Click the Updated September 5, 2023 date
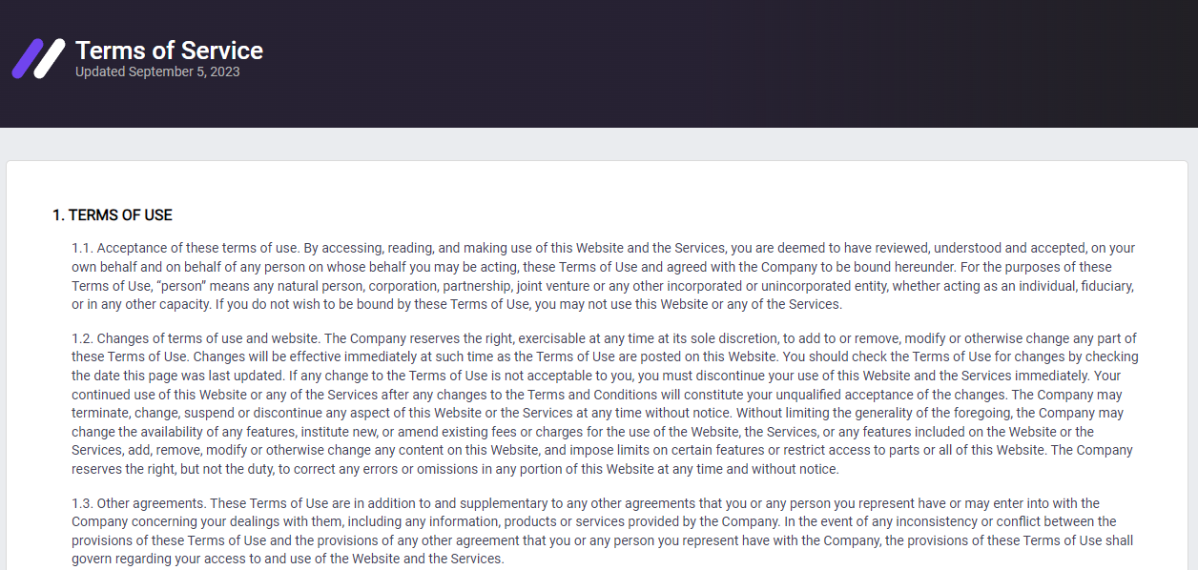The height and width of the screenshot is (570, 1198). [157, 72]
